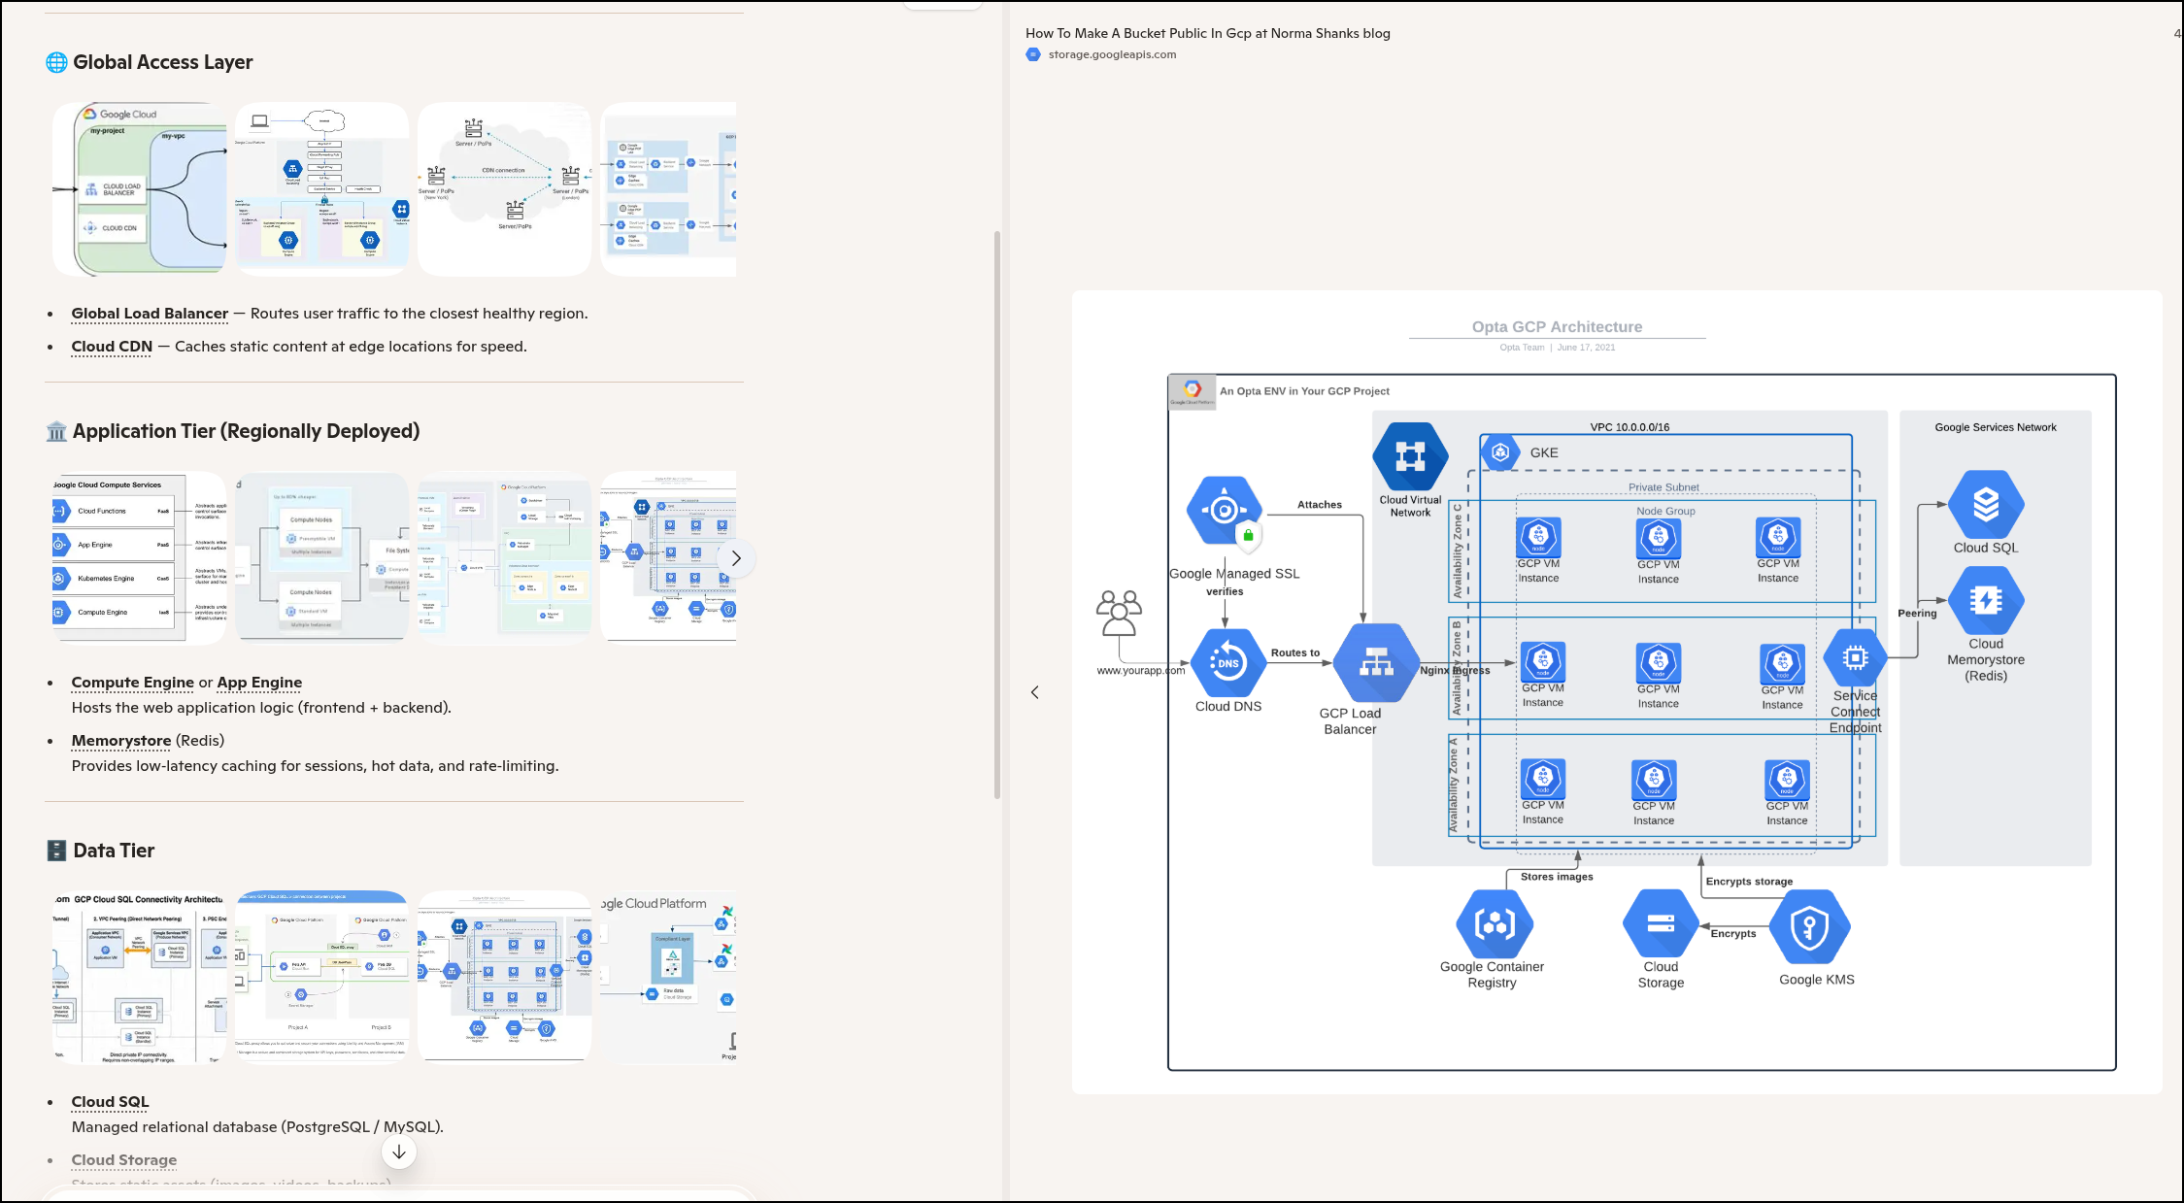
Task: Open third Application Tier thumbnail
Action: (504, 557)
